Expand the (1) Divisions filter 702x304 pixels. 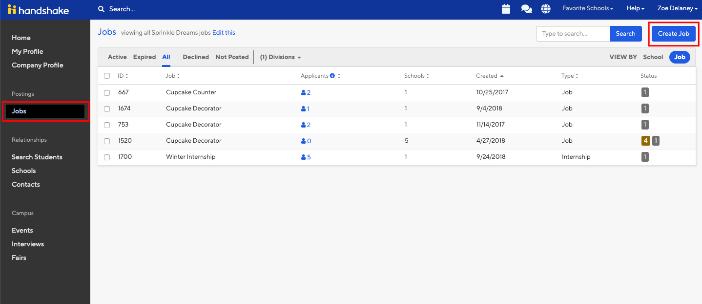pos(280,57)
